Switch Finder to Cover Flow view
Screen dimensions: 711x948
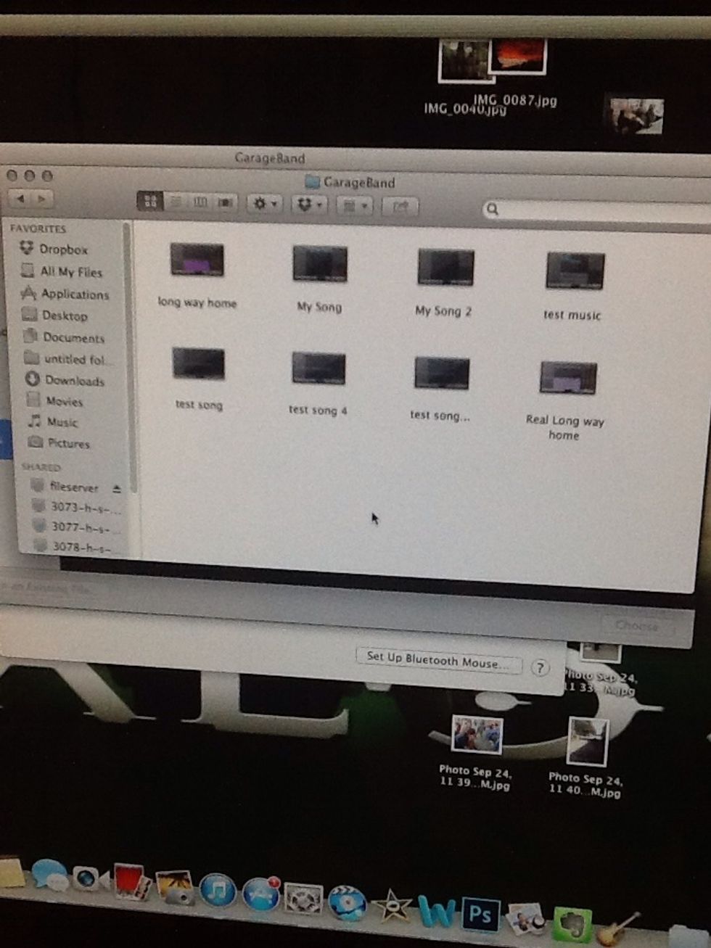(x=226, y=203)
